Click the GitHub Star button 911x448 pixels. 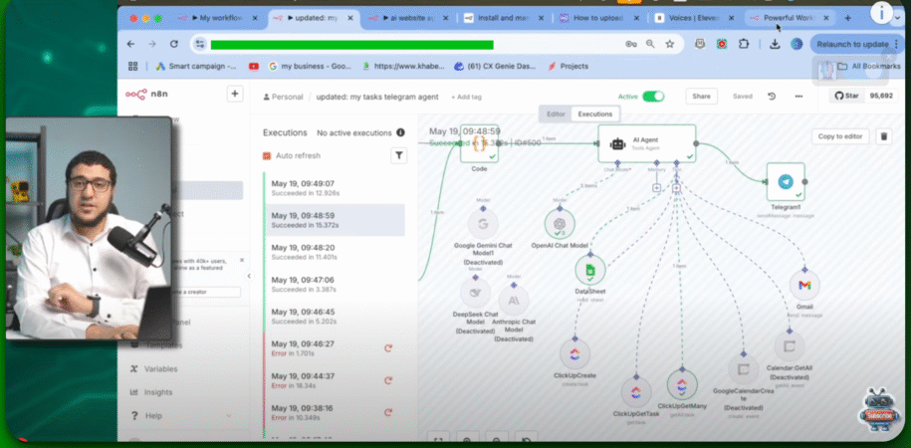(x=846, y=96)
